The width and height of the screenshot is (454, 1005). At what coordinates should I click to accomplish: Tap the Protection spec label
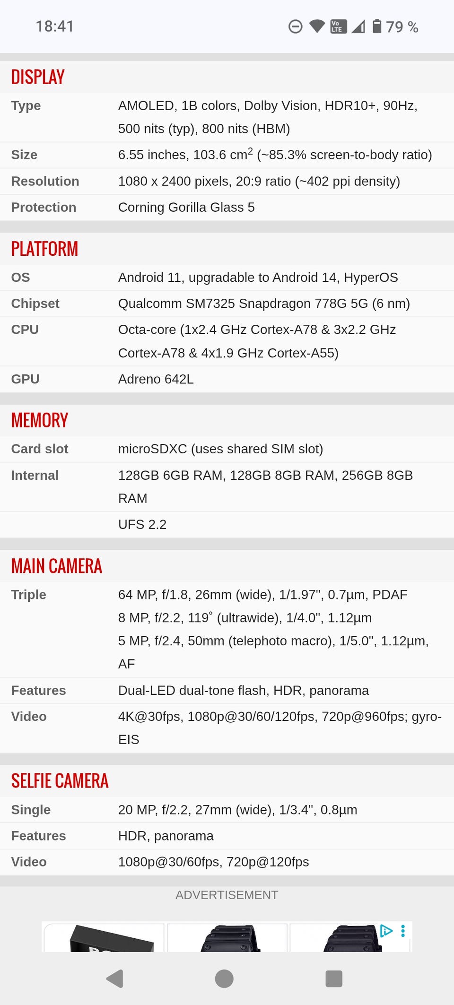[44, 207]
